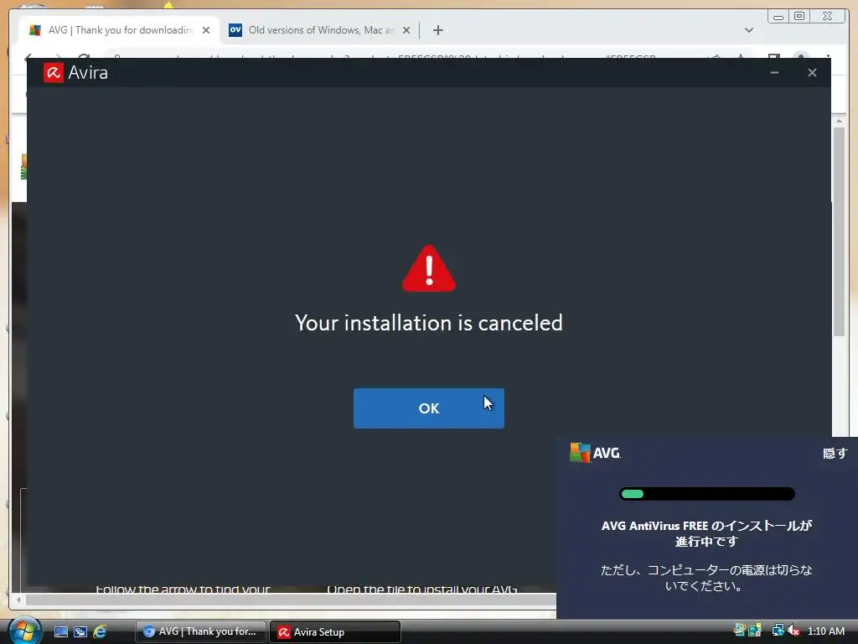This screenshot has height=644, width=858.
Task: Close the AVG Thank you for downloading tab
Action: tap(206, 30)
